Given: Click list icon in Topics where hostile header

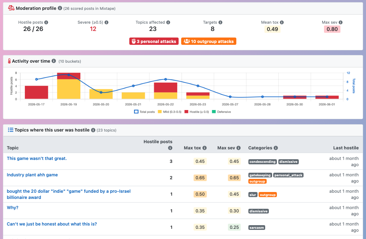Looking at the screenshot, I should [11, 130].
